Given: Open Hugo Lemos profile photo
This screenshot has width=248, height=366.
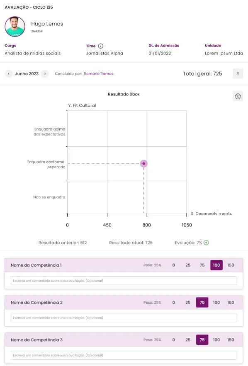Looking at the screenshot, I should click(15, 27).
